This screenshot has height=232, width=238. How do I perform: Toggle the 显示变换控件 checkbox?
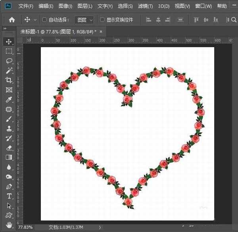[102, 20]
